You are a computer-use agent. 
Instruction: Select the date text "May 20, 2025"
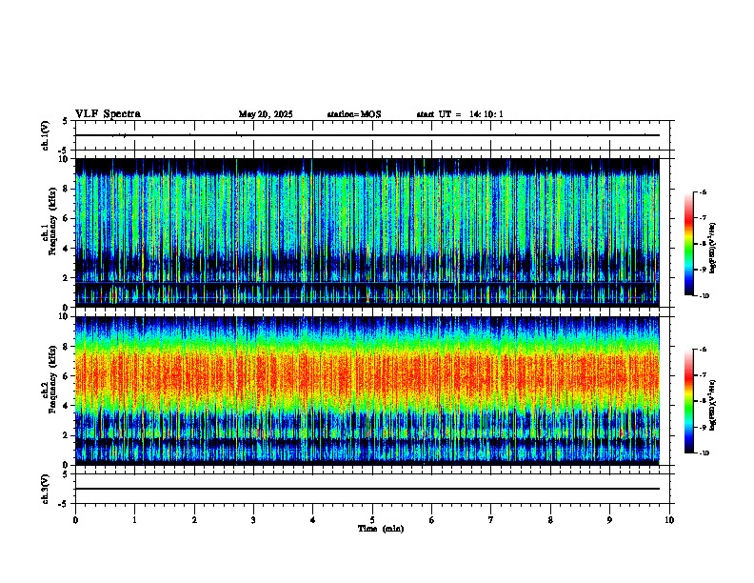[x=266, y=114]
